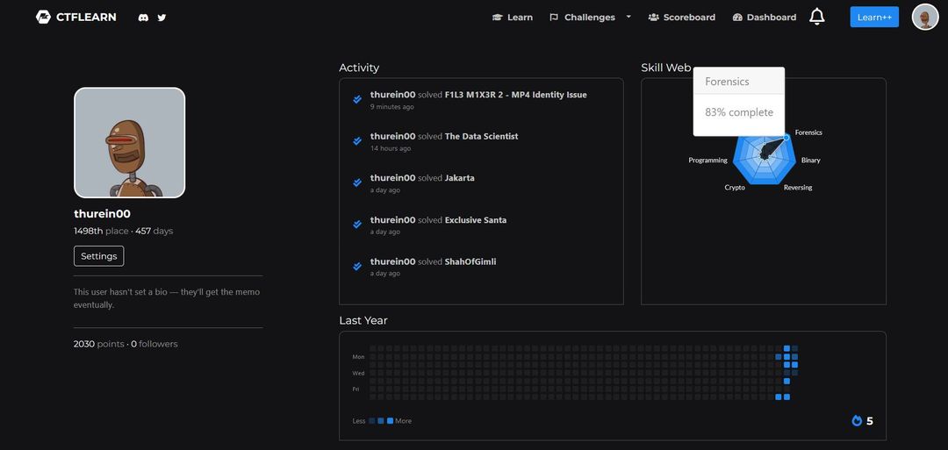Open The Data Scientist challenge link
The width and height of the screenshot is (948, 450).
point(481,137)
